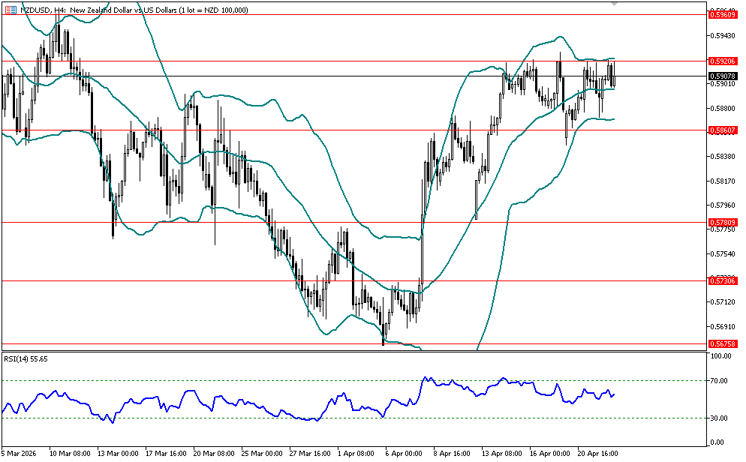Click the NZDUSD, H4 chart title text
This screenshot has width=746, height=462.
coord(47,9)
